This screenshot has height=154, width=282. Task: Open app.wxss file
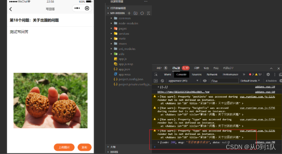point(124,74)
